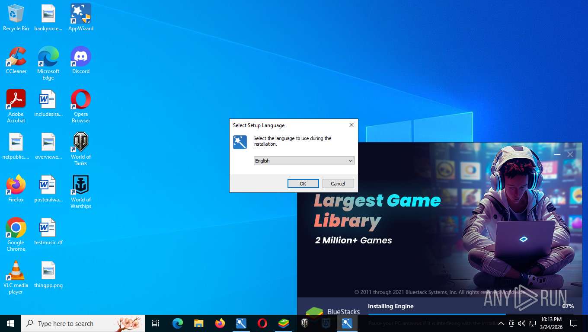Click the '2 Million+ Games' text
Viewport: 588px width, 332px height.
pos(354,240)
